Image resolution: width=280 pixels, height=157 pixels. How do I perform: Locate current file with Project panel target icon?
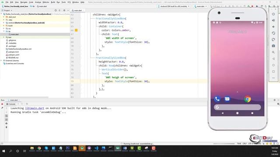(56, 10)
